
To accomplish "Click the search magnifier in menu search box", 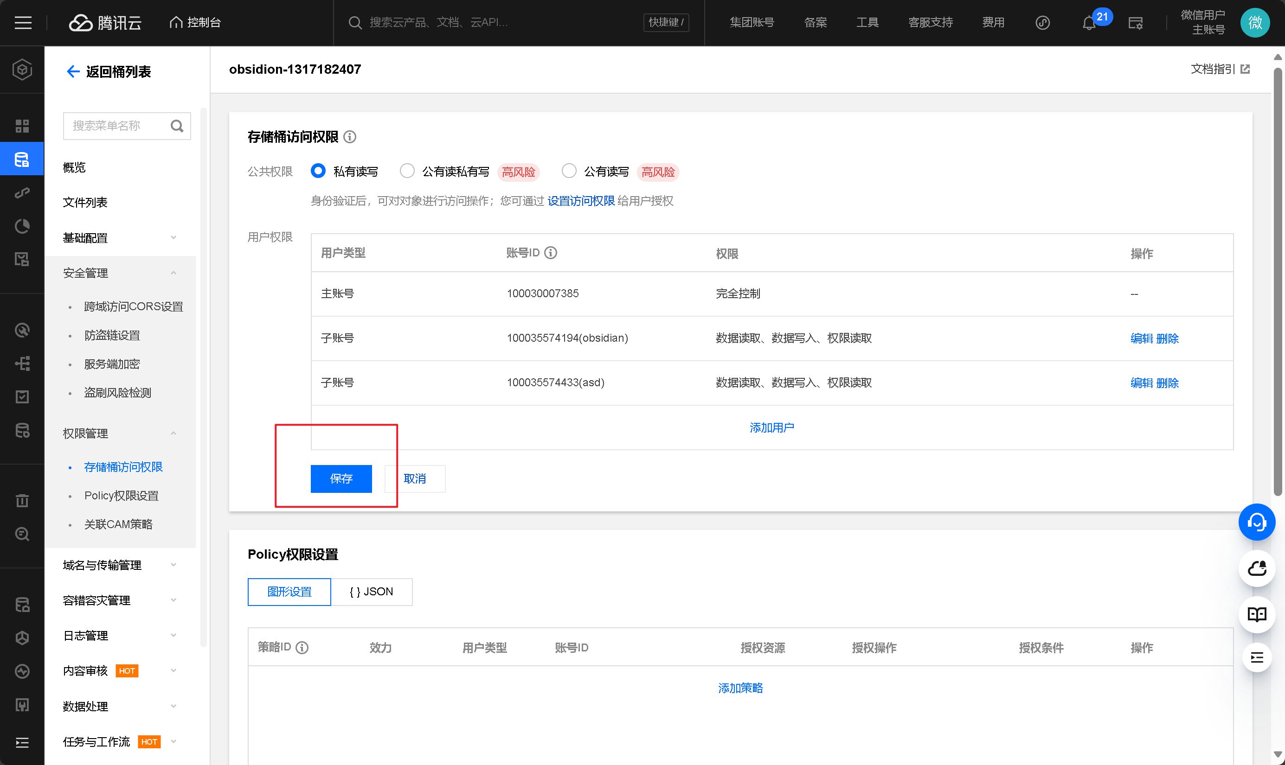I will (x=177, y=126).
